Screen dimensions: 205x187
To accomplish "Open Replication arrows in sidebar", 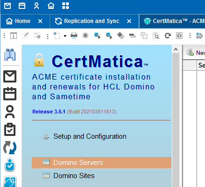I will pyautogui.click(x=10, y=148).
